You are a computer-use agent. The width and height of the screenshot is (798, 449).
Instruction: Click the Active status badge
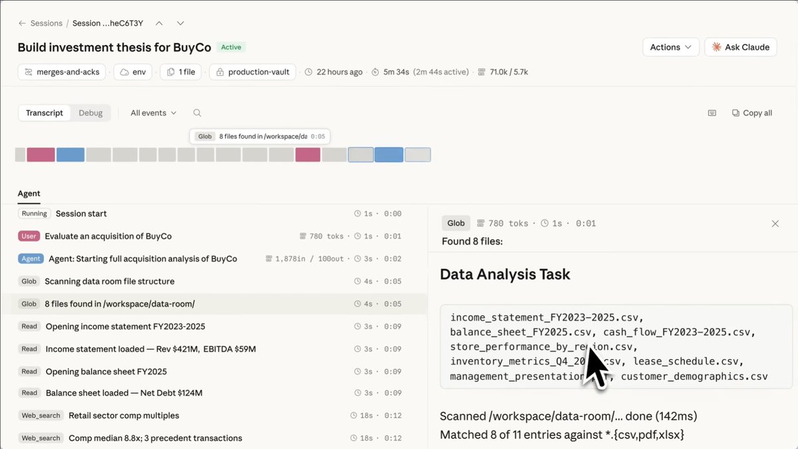231,47
